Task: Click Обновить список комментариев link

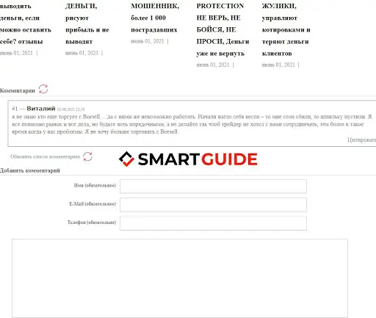Action: click(x=45, y=156)
